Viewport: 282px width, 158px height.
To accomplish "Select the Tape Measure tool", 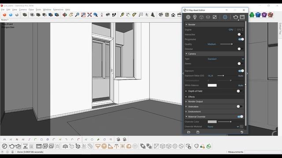I will tap(122, 14).
